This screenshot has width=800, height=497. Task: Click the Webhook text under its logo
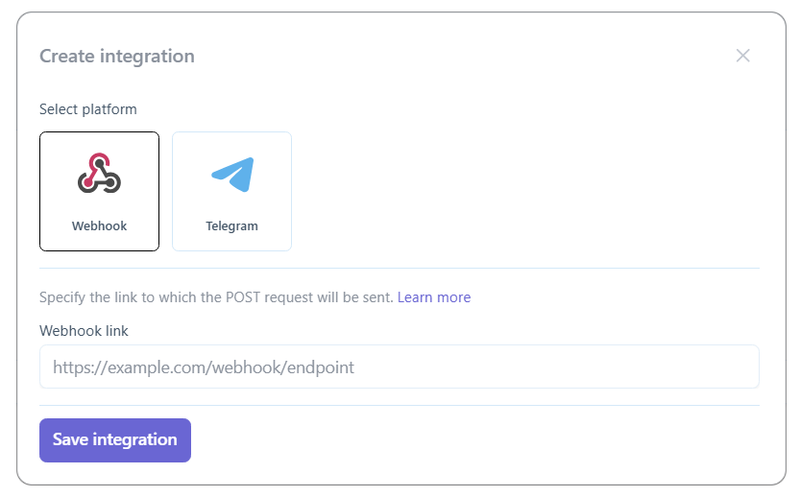(99, 225)
